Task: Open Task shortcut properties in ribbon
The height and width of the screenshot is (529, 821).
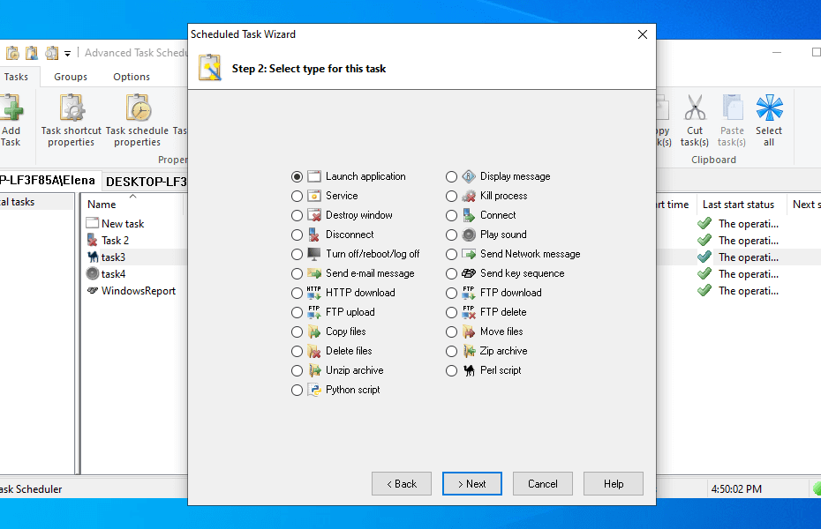Action: click(x=72, y=121)
